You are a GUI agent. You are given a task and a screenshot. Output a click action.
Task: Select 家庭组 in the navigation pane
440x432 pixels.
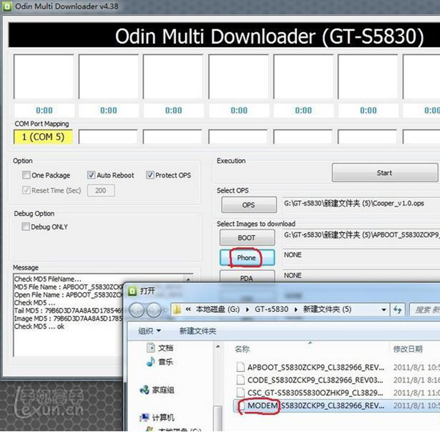click(x=163, y=390)
